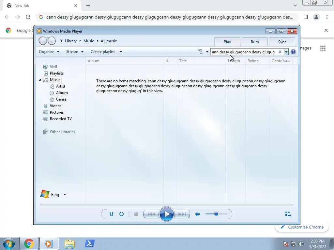
Task: Click the Stop playback button
Action: point(136,214)
